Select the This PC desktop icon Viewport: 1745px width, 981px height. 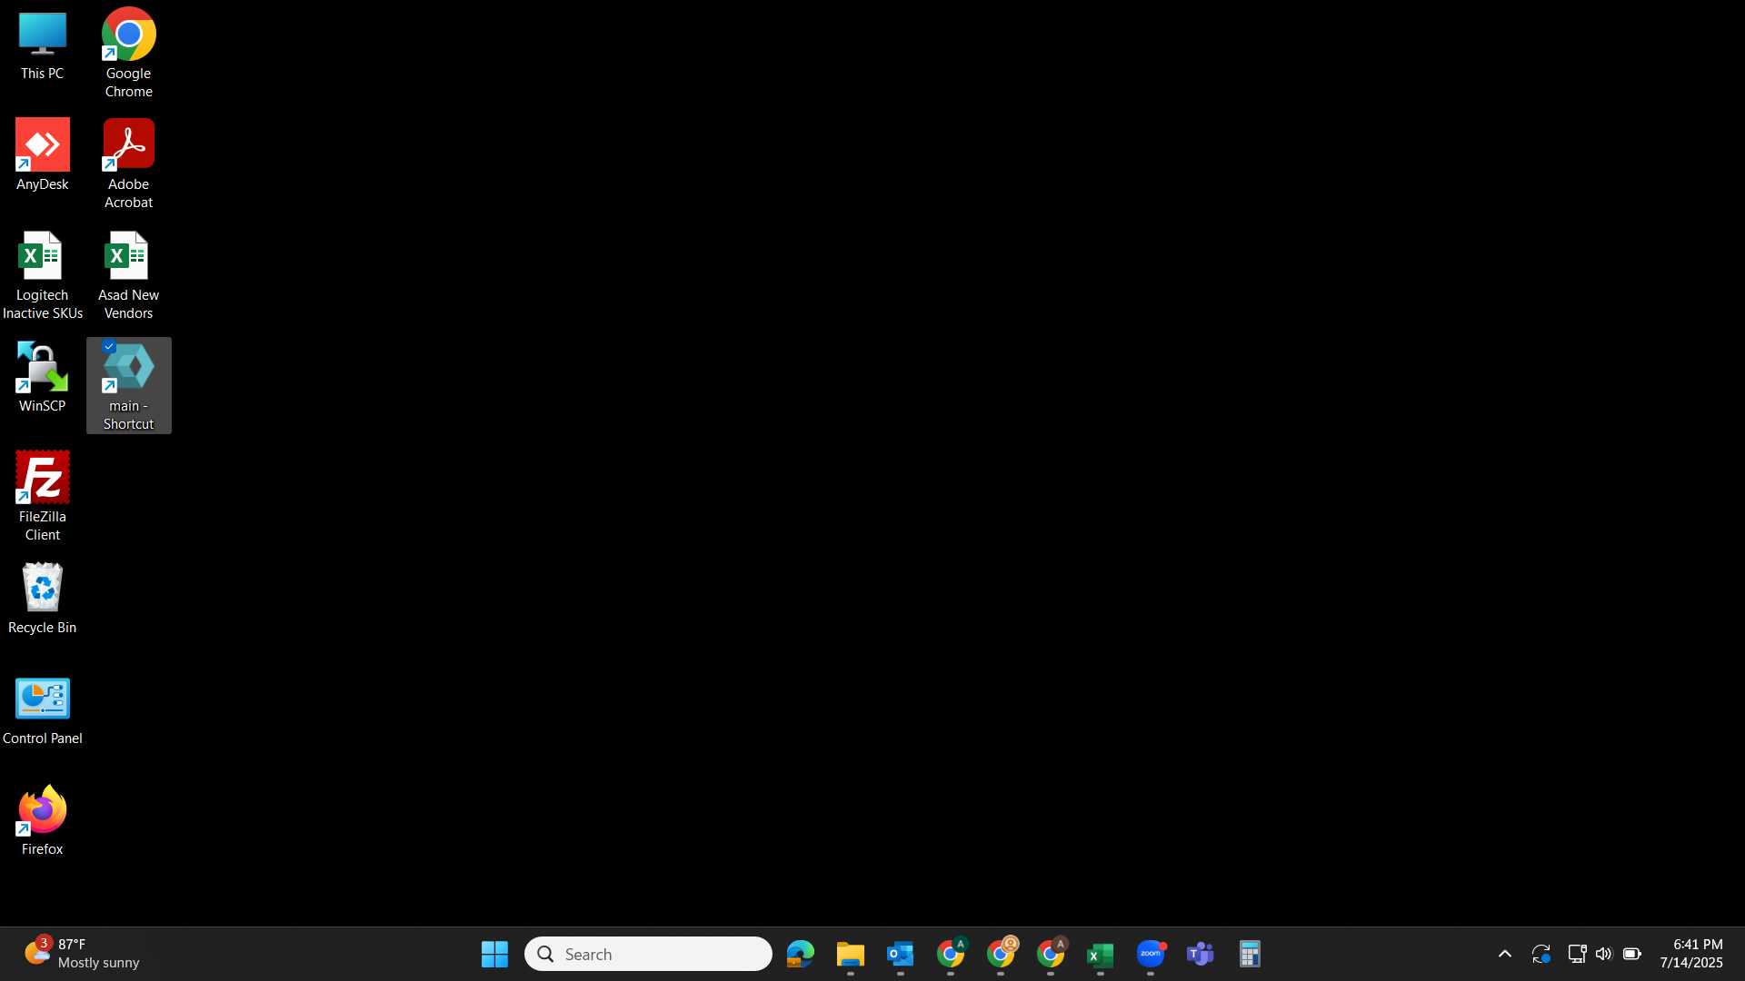[x=43, y=45]
